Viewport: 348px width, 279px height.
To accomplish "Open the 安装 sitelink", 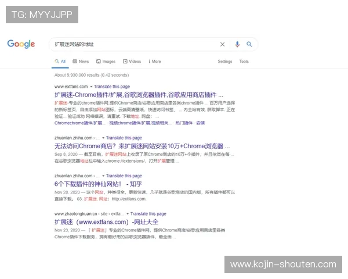I will 201,123.
